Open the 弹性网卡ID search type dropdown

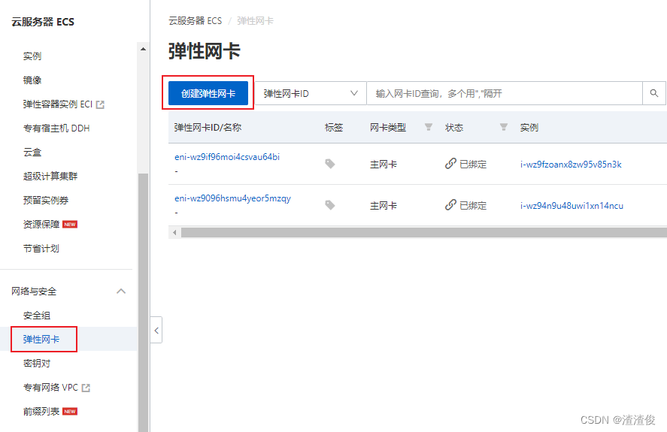311,93
